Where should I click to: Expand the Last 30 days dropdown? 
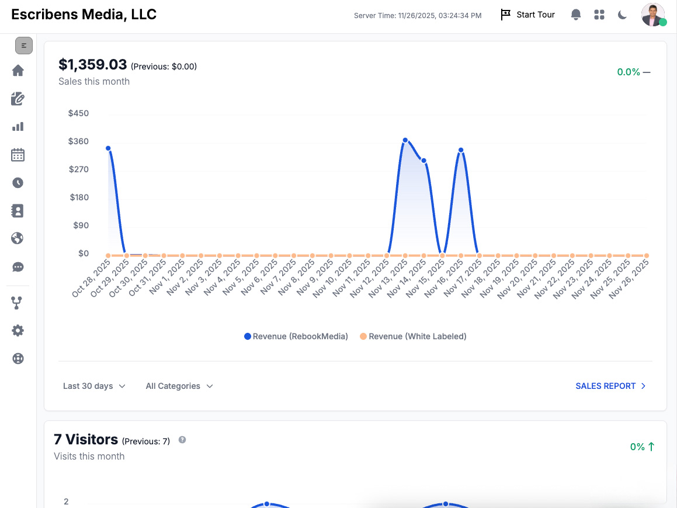[94, 386]
